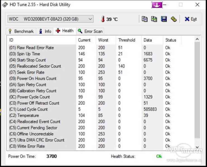Click Spin Up Time current value '146'

(x=82, y=54)
